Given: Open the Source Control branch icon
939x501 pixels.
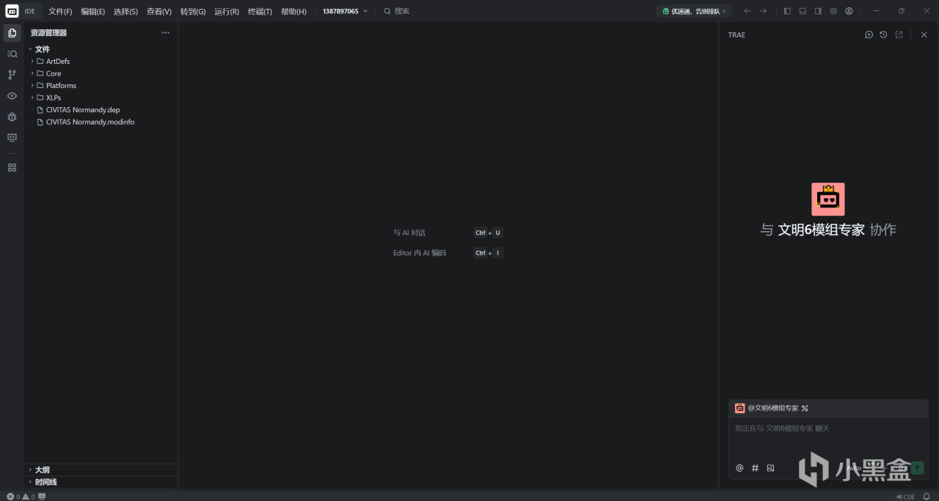Looking at the screenshot, I should (x=12, y=75).
